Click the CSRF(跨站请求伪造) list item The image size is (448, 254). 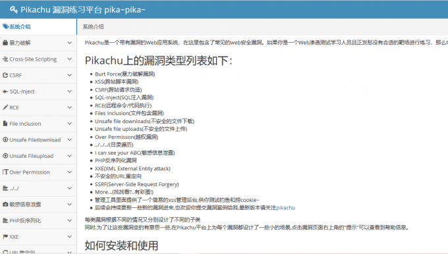(x=119, y=89)
